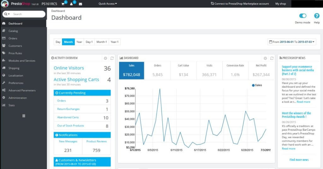Click the Advanced Parameters gears icon
The width and height of the screenshot is (323, 169).
(x=4, y=90)
